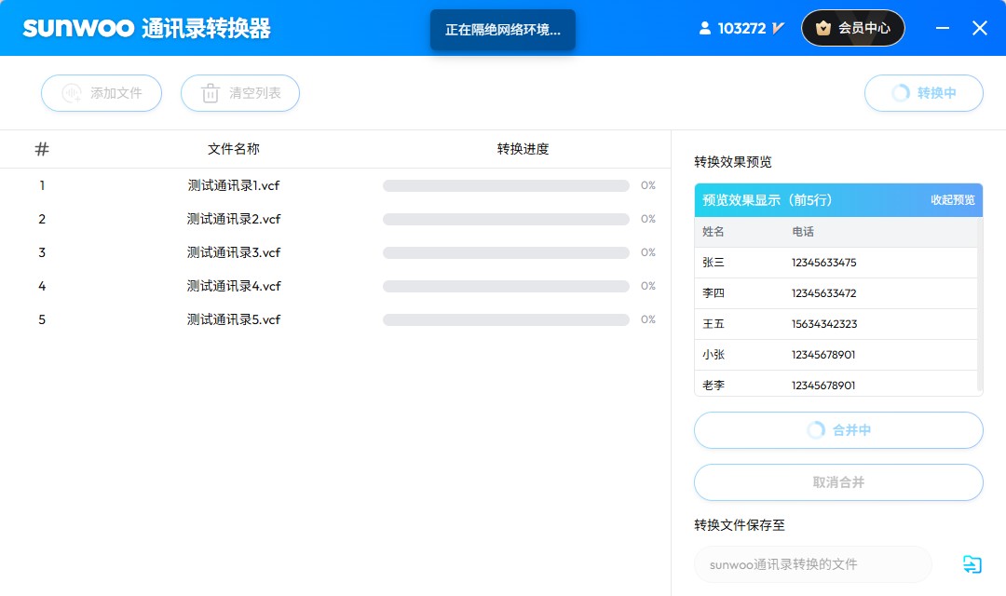Screen dimensions: 1006x596
Task: Select the 测试通讯录3.vcf file row
Action: (x=232, y=252)
